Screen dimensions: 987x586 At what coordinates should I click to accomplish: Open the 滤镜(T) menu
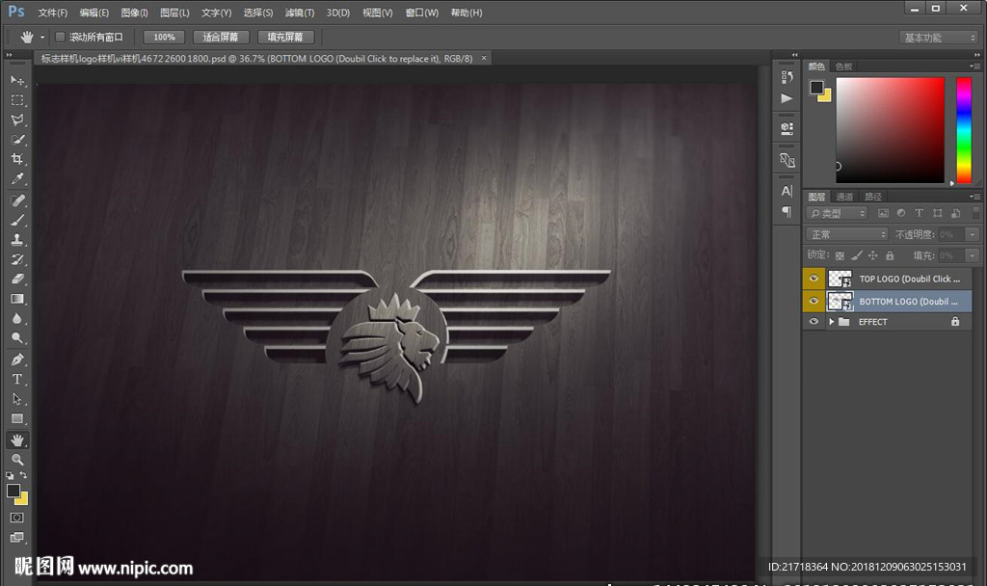click(x=300, y=13)
